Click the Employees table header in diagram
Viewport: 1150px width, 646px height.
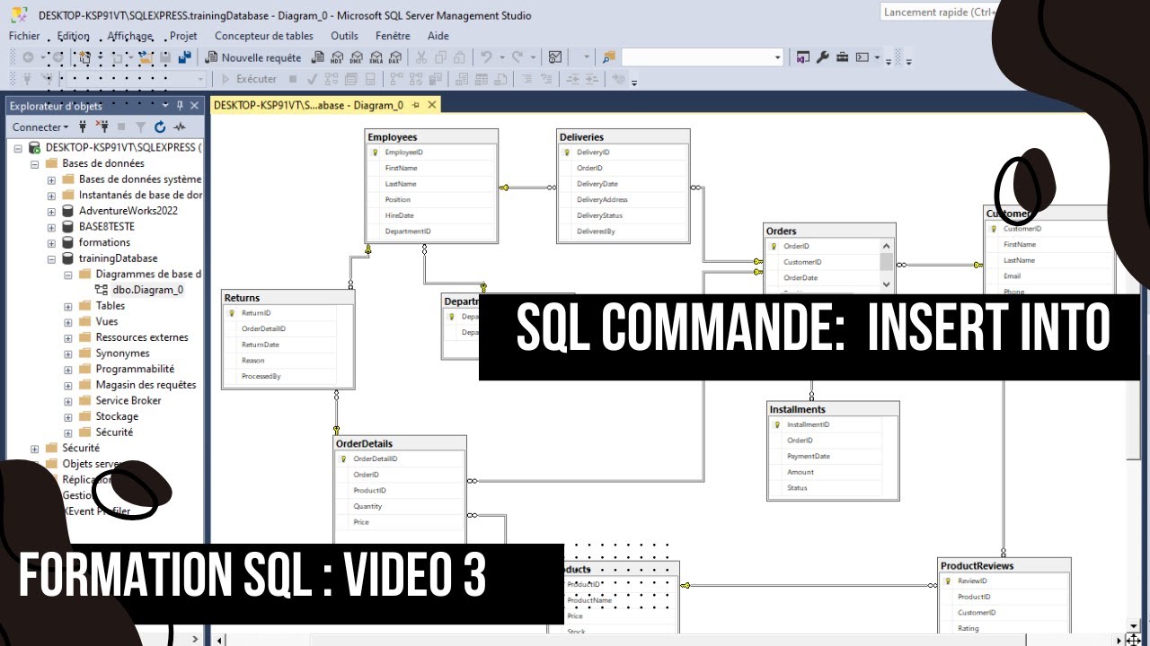click(x=431, y=137)
